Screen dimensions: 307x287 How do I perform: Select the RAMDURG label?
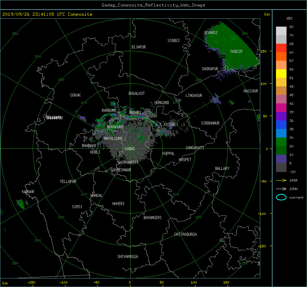click(109, 111)
